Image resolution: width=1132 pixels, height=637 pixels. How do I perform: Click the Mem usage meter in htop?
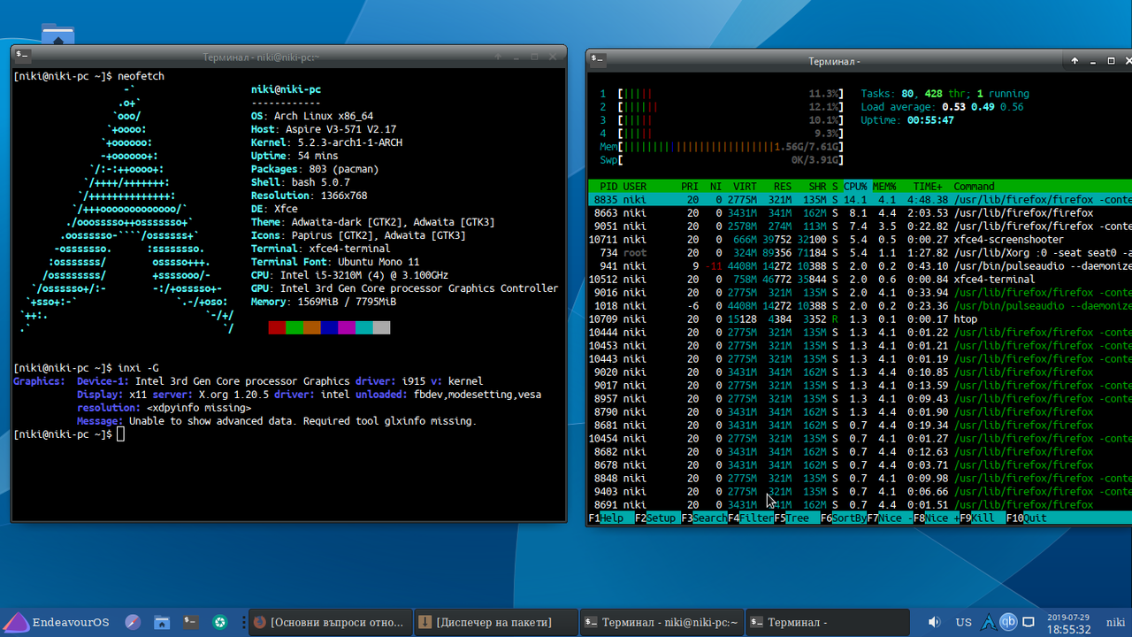coord(721,147)
